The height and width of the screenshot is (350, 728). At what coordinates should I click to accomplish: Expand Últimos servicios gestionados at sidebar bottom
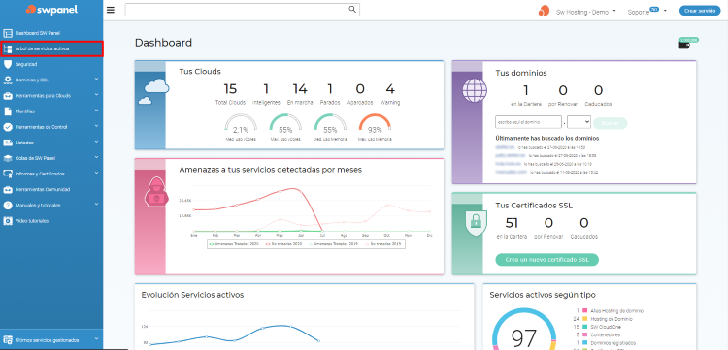point(51,339)
